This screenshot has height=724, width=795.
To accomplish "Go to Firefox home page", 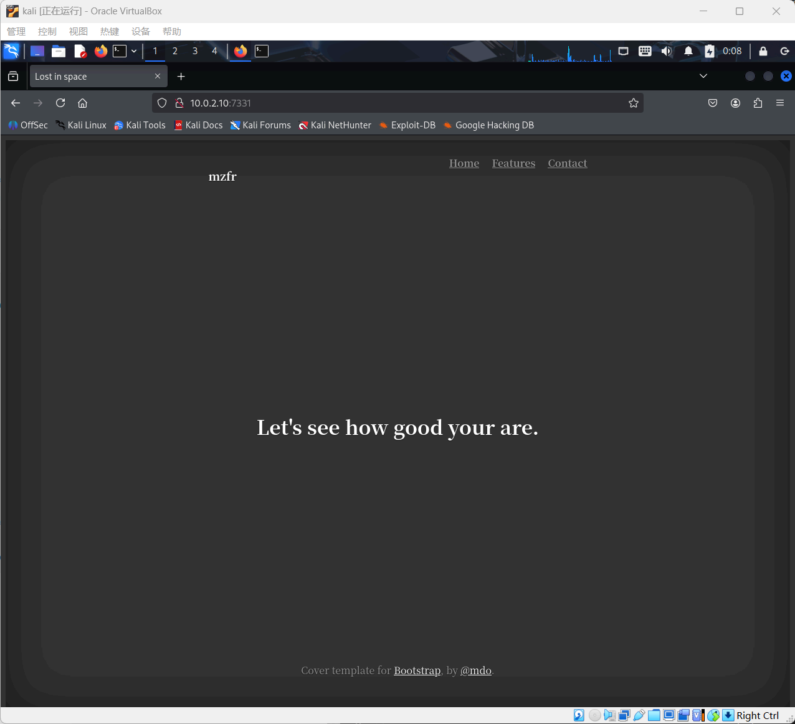I will coord(82,103).
